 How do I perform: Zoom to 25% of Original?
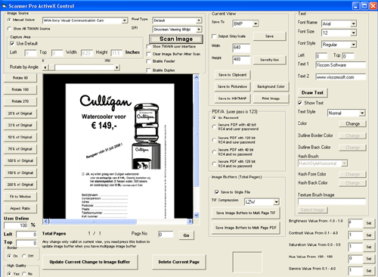coord(20,114)
